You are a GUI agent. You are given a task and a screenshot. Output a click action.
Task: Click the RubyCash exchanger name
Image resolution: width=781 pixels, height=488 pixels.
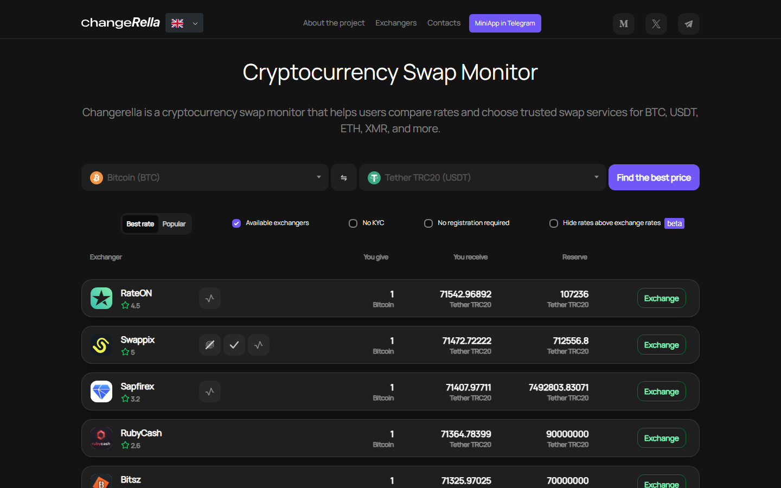[x=141, y=433]
